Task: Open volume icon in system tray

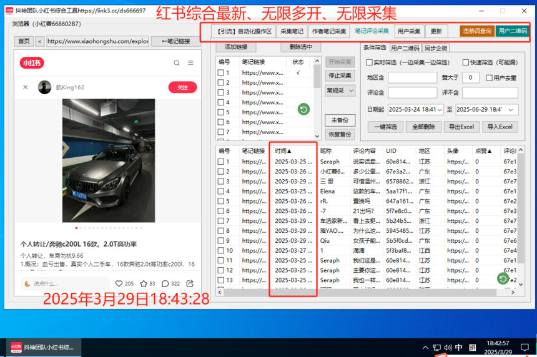Action: click(x=448, y=348)
